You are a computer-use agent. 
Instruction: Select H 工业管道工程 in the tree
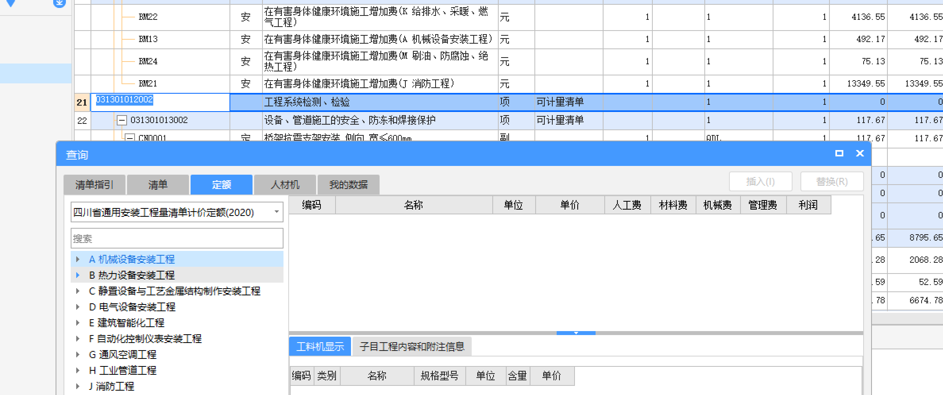point(123,370)
